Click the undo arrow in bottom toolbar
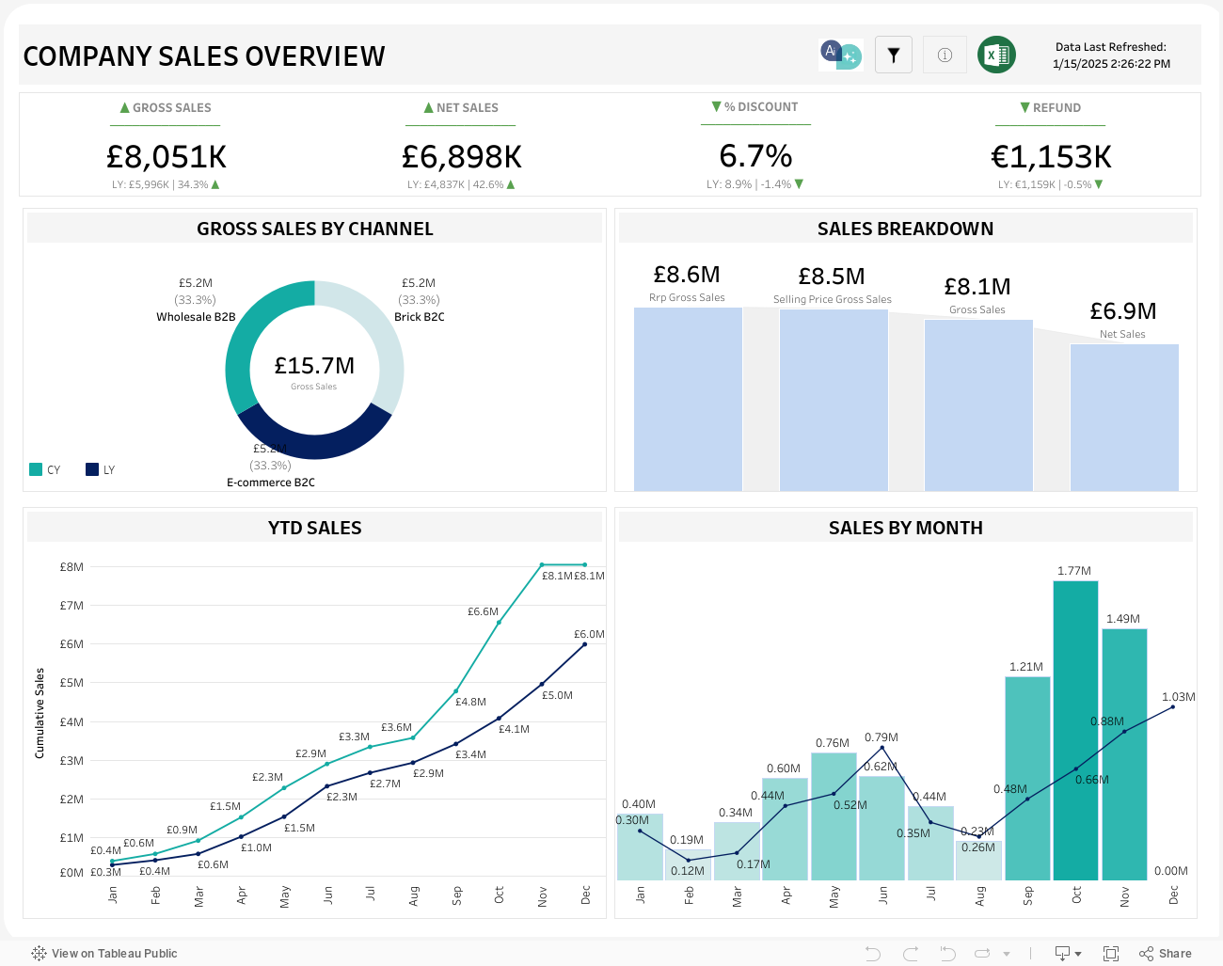 coord(873,954)
